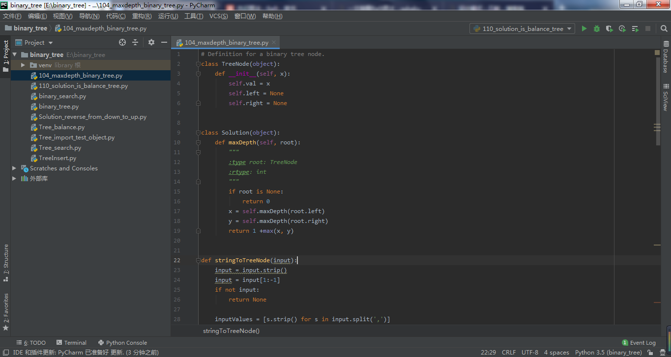Image resolution: width=671 pixels, height=357 pixels.
Task: Toggle the read-only lock icon
Action: pyautogui.click(x=650, y=353)
